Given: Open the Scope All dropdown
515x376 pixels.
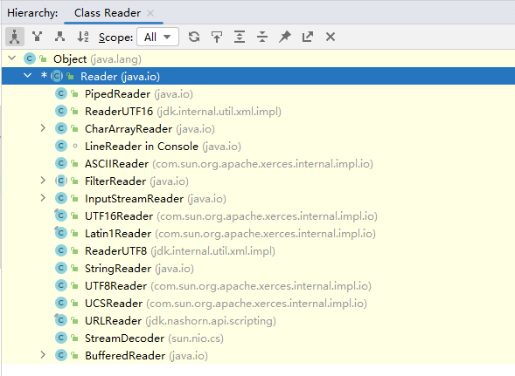Looking at the screenshot, I should (158, 37).
